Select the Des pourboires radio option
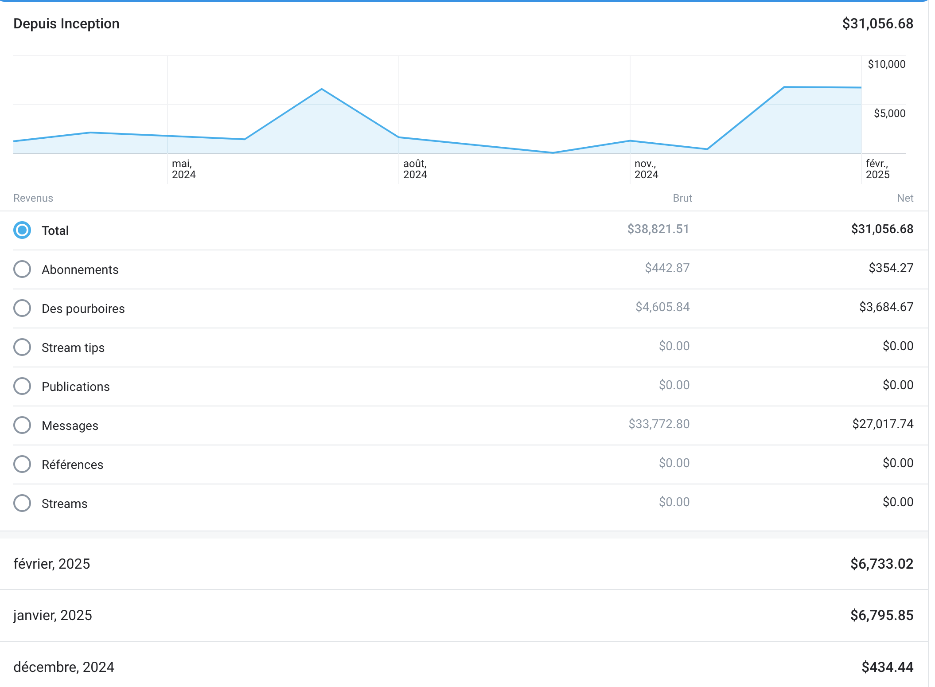The height and width of the screenshot is (687, 935). pyautogui.click(x=22, y=308)
